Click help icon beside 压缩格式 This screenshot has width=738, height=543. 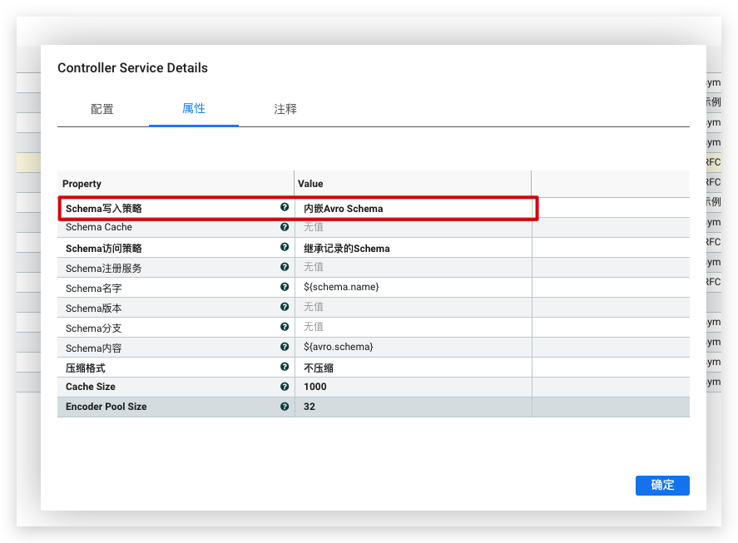point(285,367)
